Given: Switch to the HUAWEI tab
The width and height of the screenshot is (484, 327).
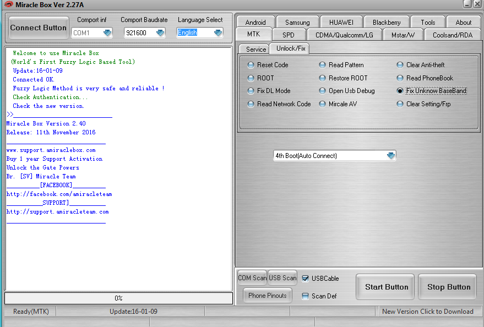Looking at the screenshot, I should (x=341, y=23).
